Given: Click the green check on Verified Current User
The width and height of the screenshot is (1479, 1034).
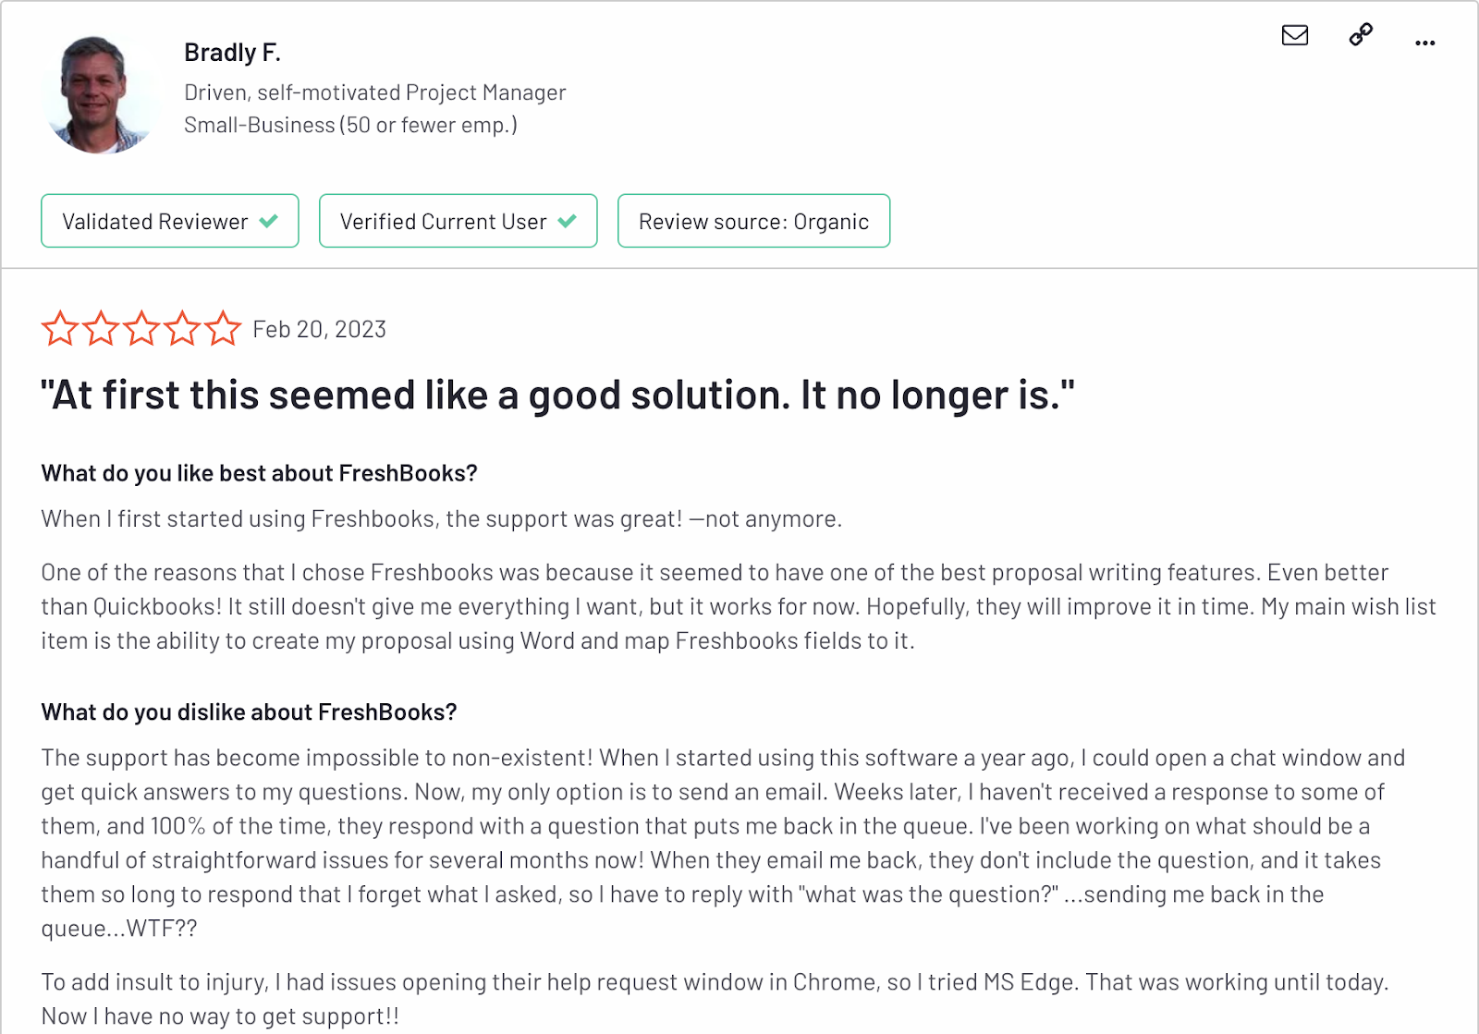Looking at the screenshot, I should click(x=568, y=221).
